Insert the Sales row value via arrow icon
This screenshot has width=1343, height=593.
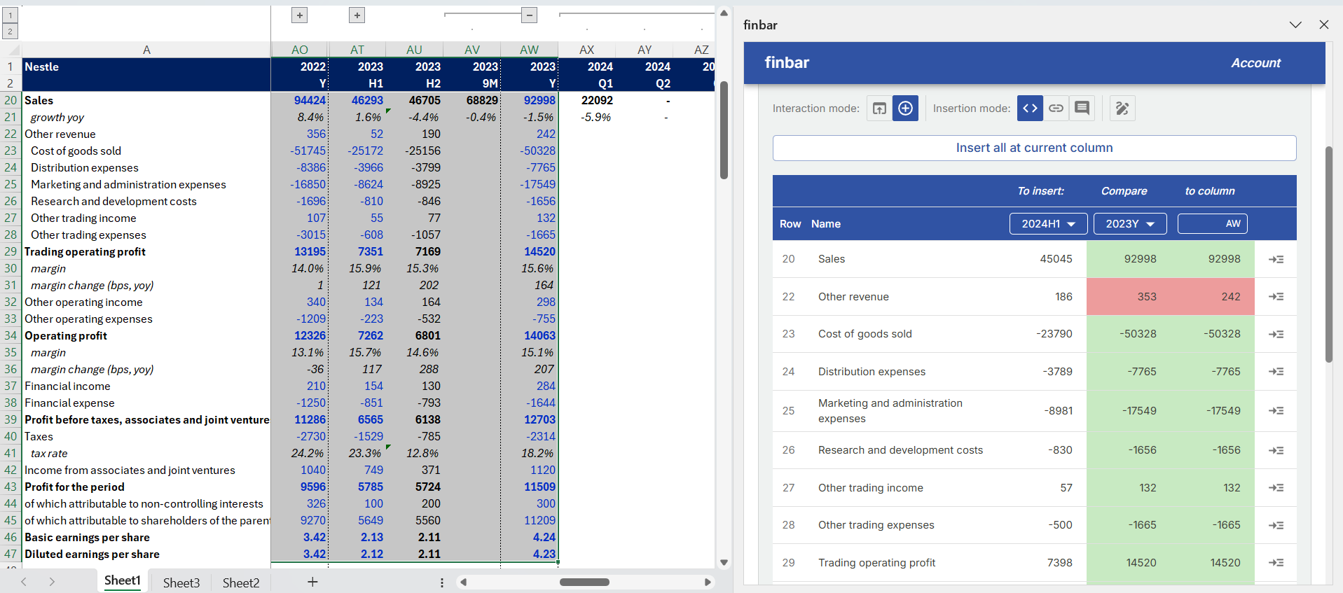pos(1276,259)
